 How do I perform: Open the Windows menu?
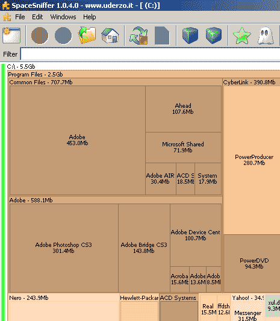click(x=63, y=17)
